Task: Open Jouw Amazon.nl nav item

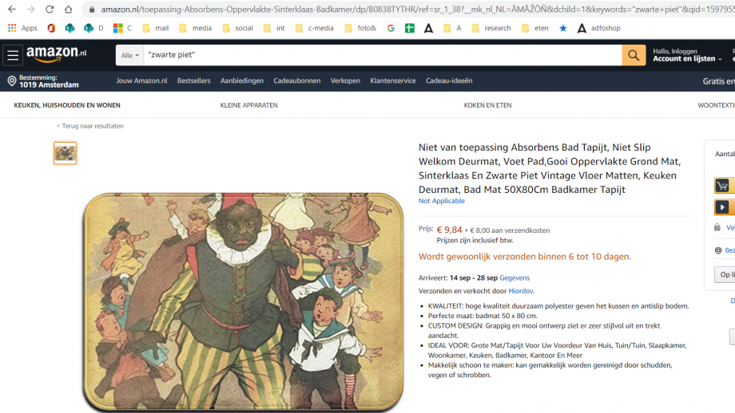Action: 141,81
